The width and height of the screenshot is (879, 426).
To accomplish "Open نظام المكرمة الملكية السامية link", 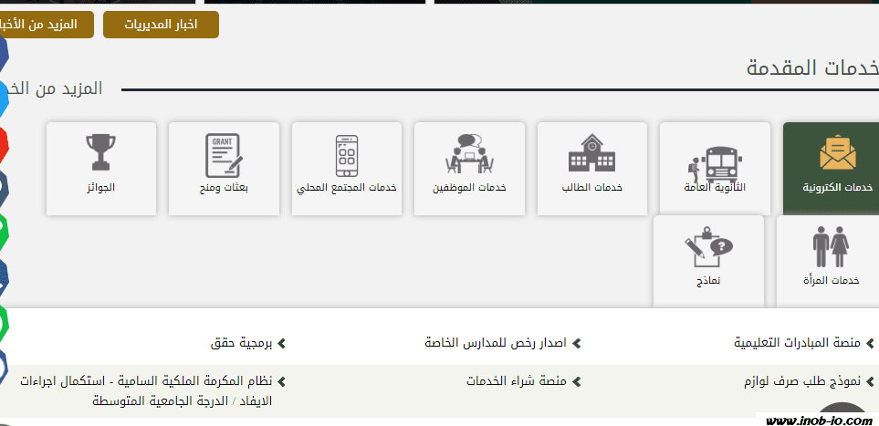I will tap(146, 381).
